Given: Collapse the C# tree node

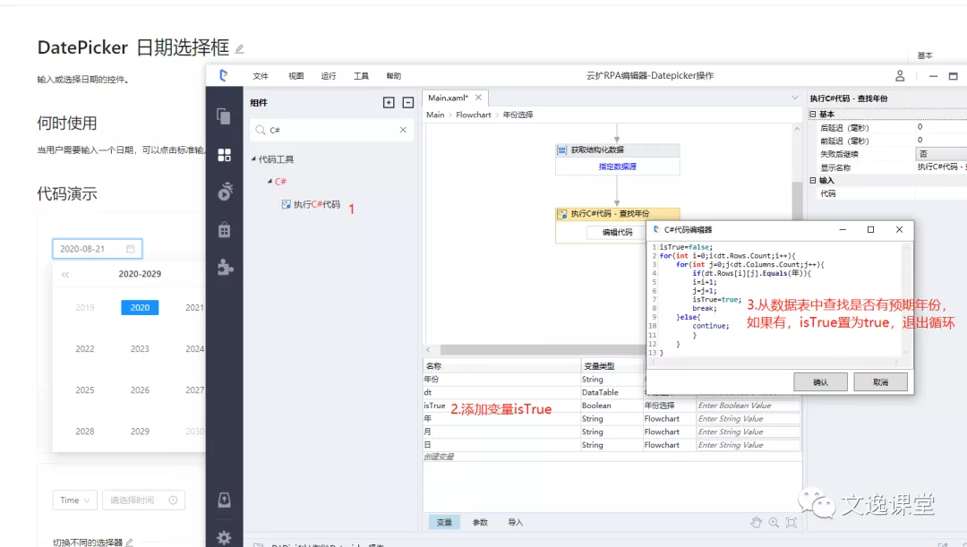Looking at the screenshot, I should [270, 182].
